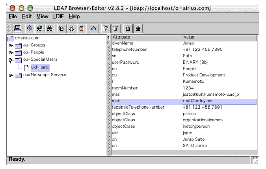Click the Delete trash can icon
266x169 pixels.
pos(116,28)
